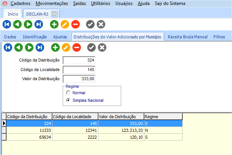Select grid cell 65634
Viewport: 232px width, 155px height.
(29, 137)
